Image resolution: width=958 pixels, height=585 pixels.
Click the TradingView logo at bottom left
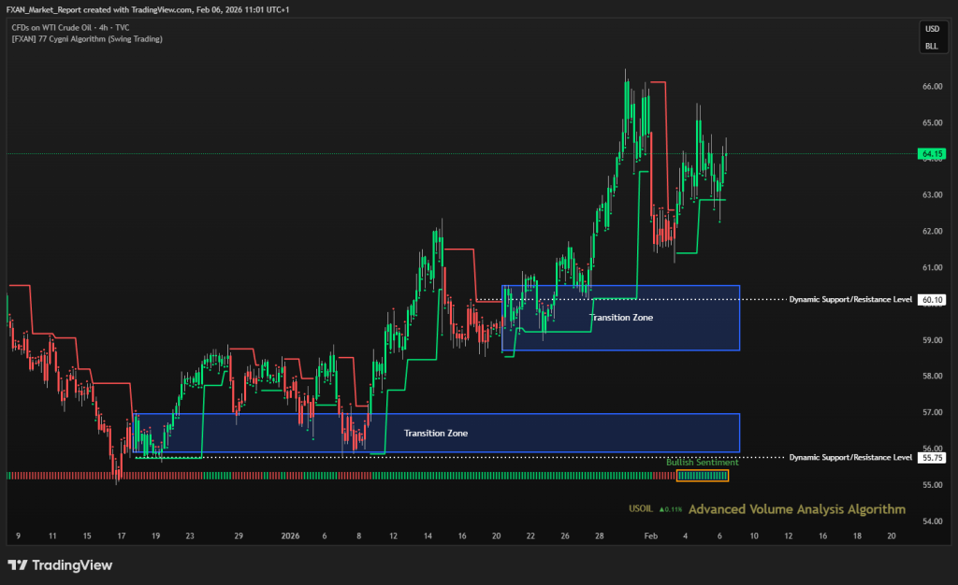(60, 564)
